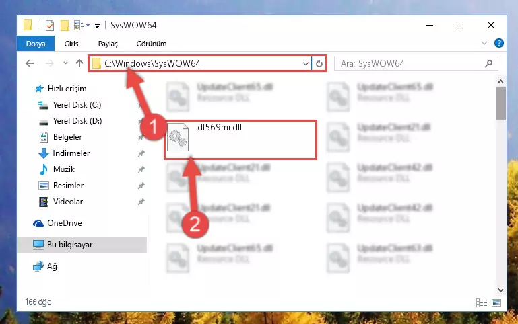Click the 166 öğe status text
Viewport: 518px width, 324px height.
38,302
